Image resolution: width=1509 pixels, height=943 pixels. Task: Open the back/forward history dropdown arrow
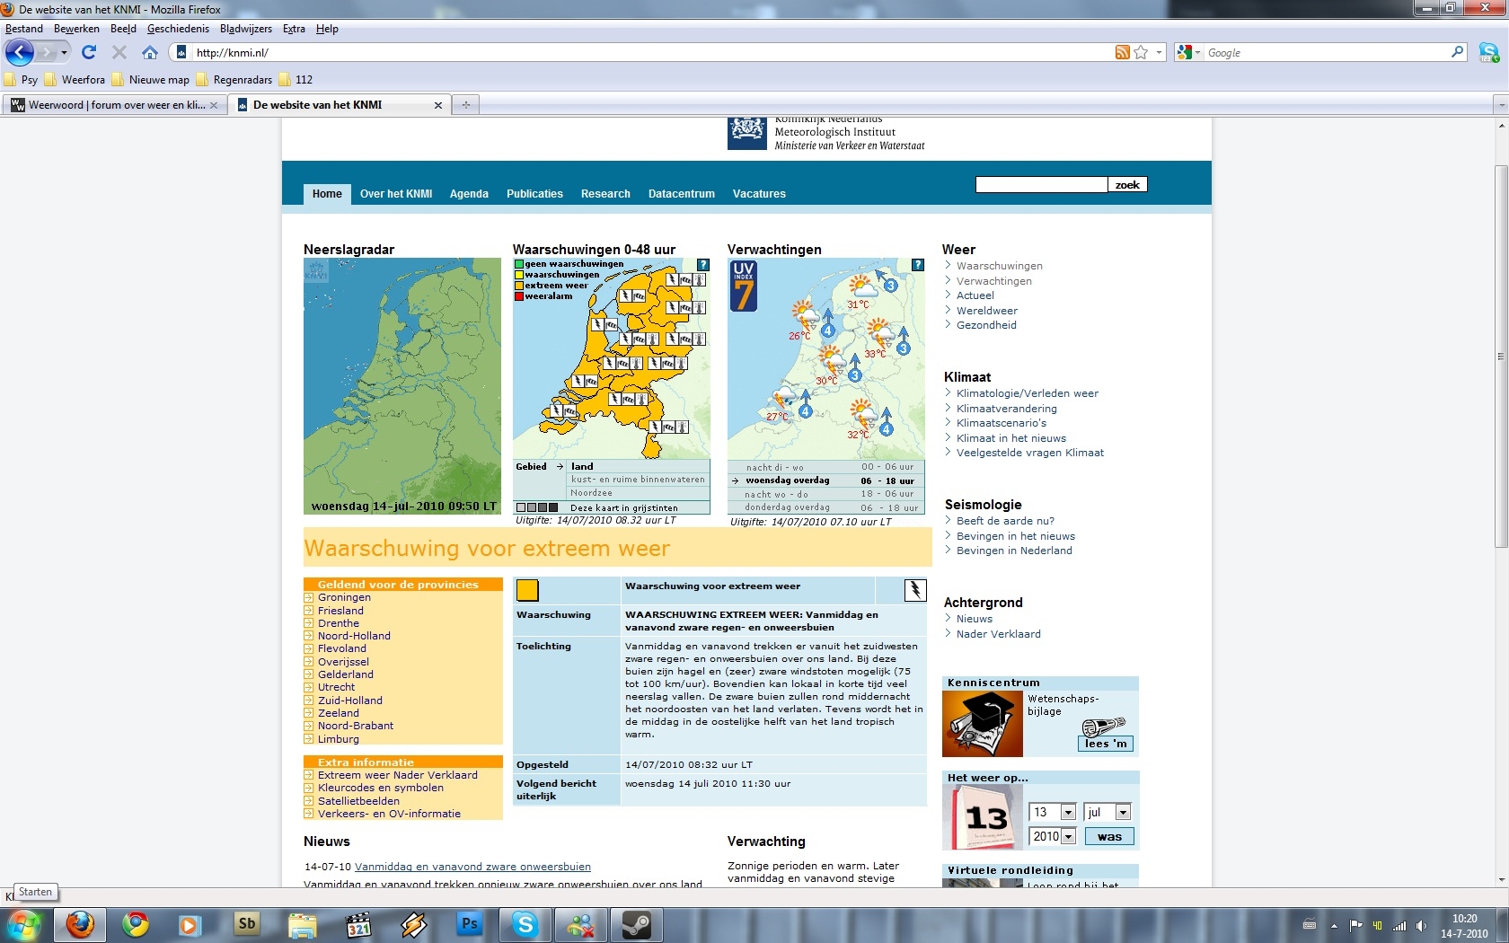64,53
